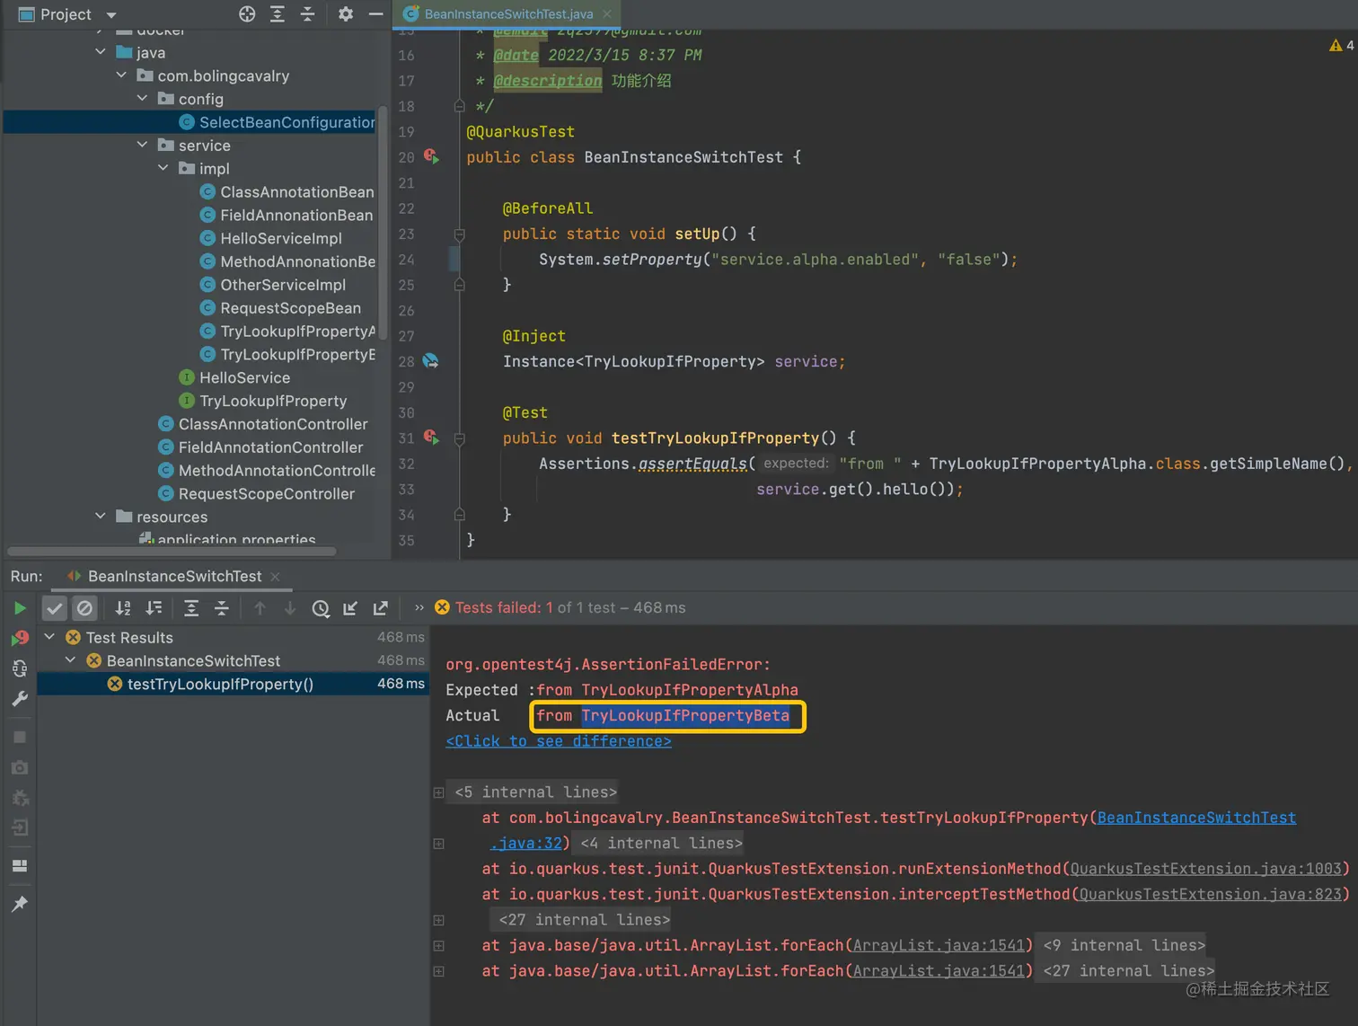Click Import Tests from File icon
Screen dimensions: 1358x1026
click(x=350, y=608)
